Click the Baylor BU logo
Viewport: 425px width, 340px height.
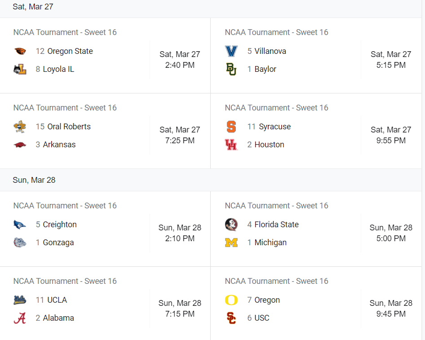[231, 69]
